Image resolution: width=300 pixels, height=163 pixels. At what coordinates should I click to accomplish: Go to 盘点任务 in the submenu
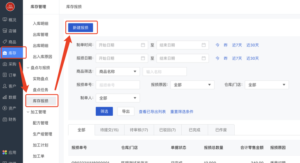click(41, 90)
